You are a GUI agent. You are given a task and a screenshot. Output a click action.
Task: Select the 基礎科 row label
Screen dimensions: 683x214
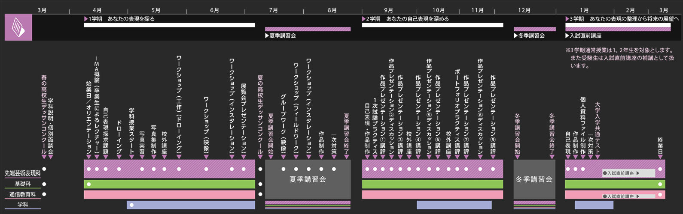pyautogui.click(x=23, y=184)
